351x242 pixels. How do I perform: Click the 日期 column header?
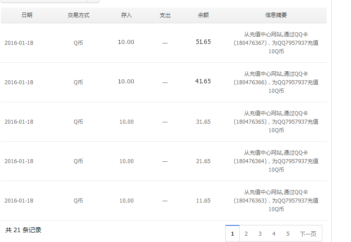coord(27,15)
